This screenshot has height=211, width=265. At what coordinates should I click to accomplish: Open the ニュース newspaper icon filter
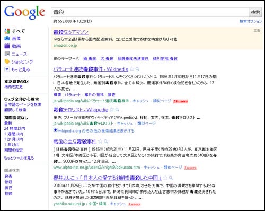7,54
